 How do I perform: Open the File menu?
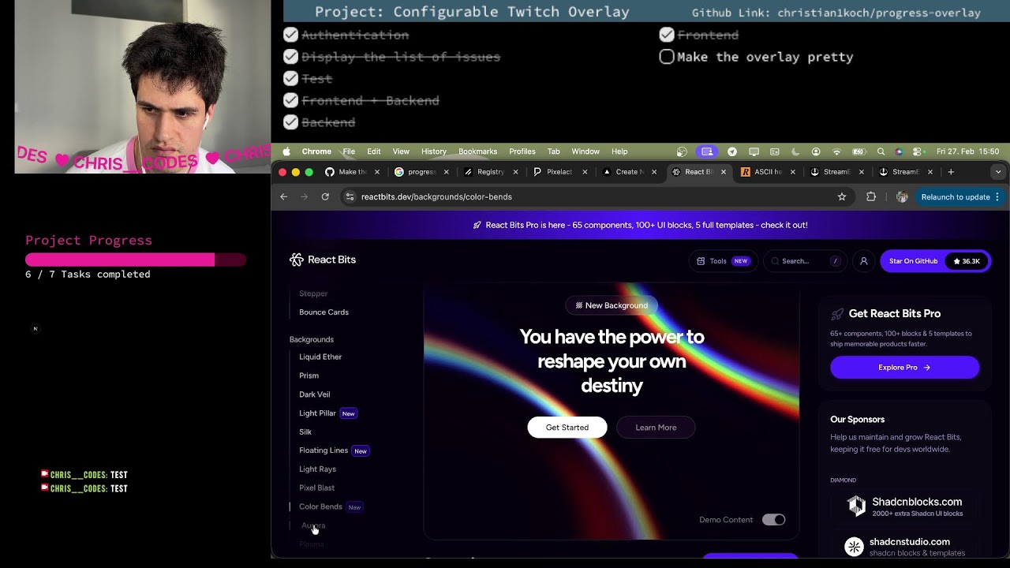pos(349,151)
